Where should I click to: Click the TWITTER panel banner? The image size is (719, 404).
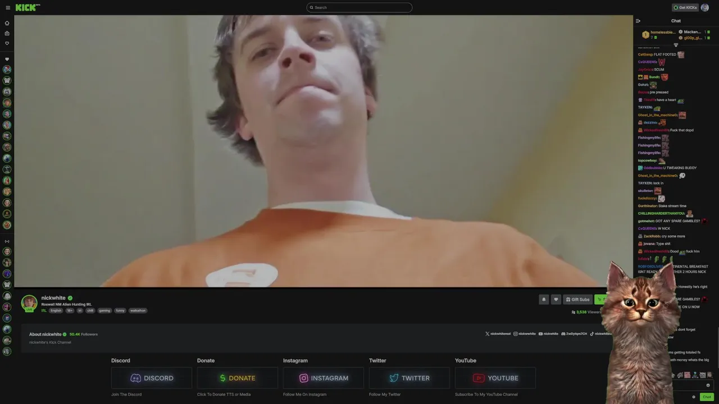click(409, 378)
